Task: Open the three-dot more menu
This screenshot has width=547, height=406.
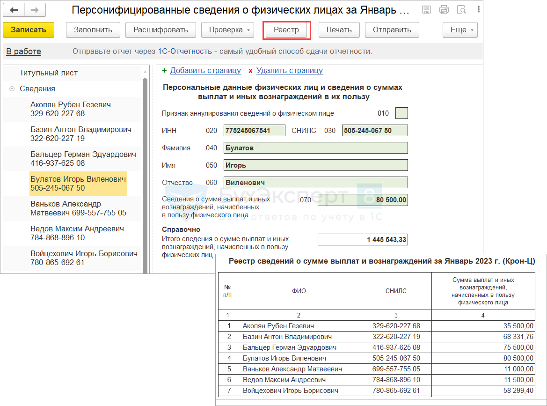Action: 478,10
